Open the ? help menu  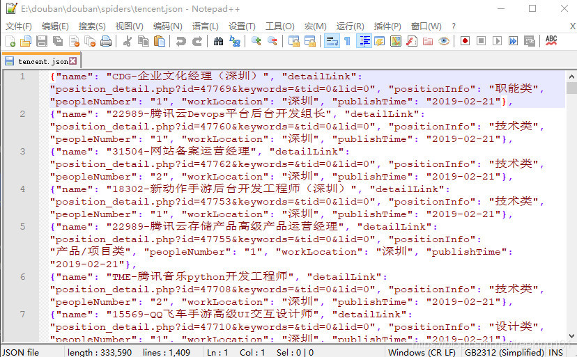pyautogui.click(x=454, y=26)
